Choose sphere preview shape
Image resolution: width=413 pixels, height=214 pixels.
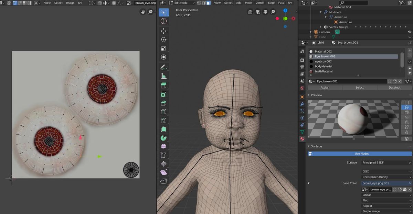pyautogui.click(x=406, y=107)
